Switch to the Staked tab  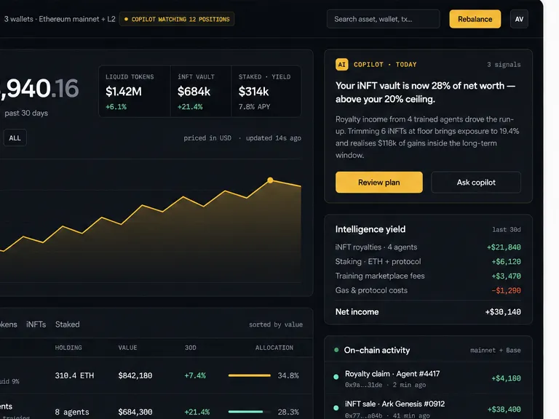pos(68,324)
